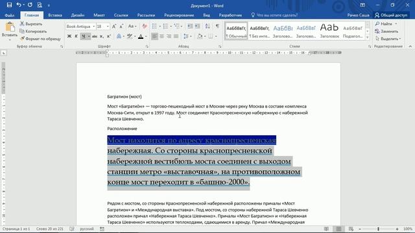Toggle italic К formatting
This screenshot has width=415, height=233.
pyautogui.click(x=77, y=36)
